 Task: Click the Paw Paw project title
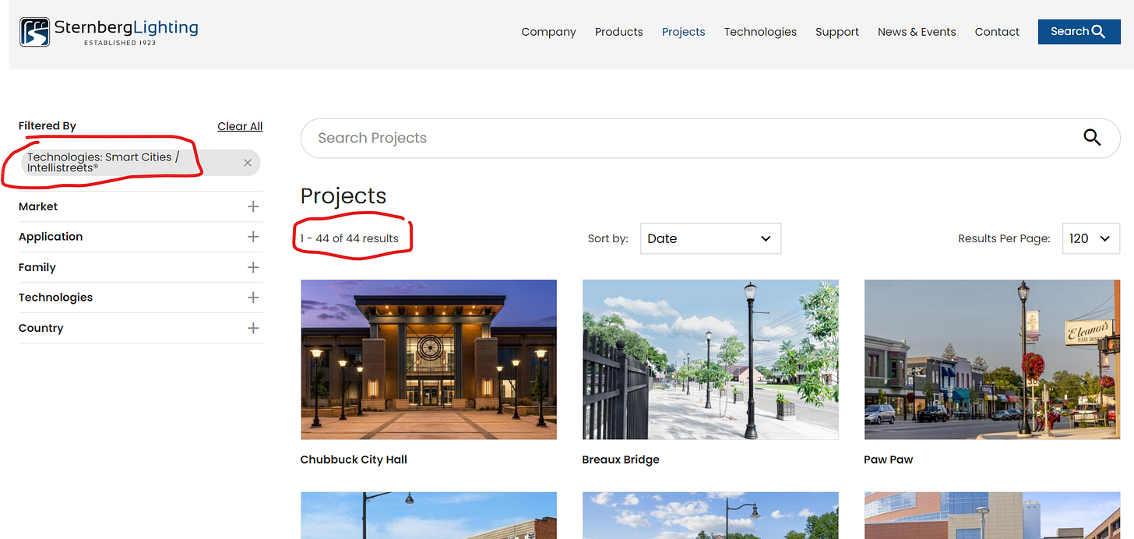point(889,460)
